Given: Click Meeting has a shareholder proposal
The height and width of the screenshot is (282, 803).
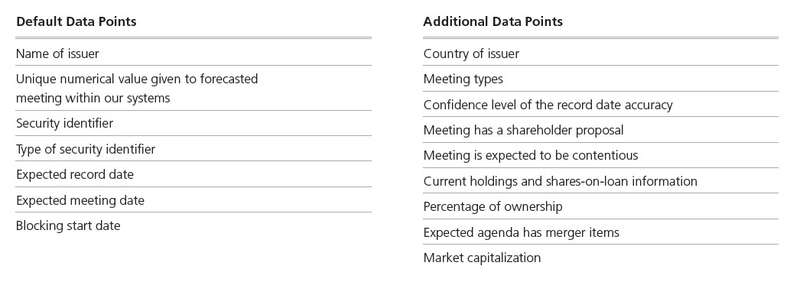Looking at the screenshot, I should coord(600,130).
